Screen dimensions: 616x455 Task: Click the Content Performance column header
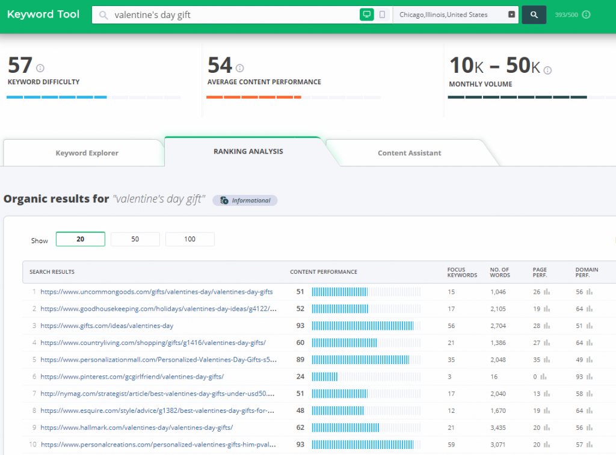[x=324, y=272]
